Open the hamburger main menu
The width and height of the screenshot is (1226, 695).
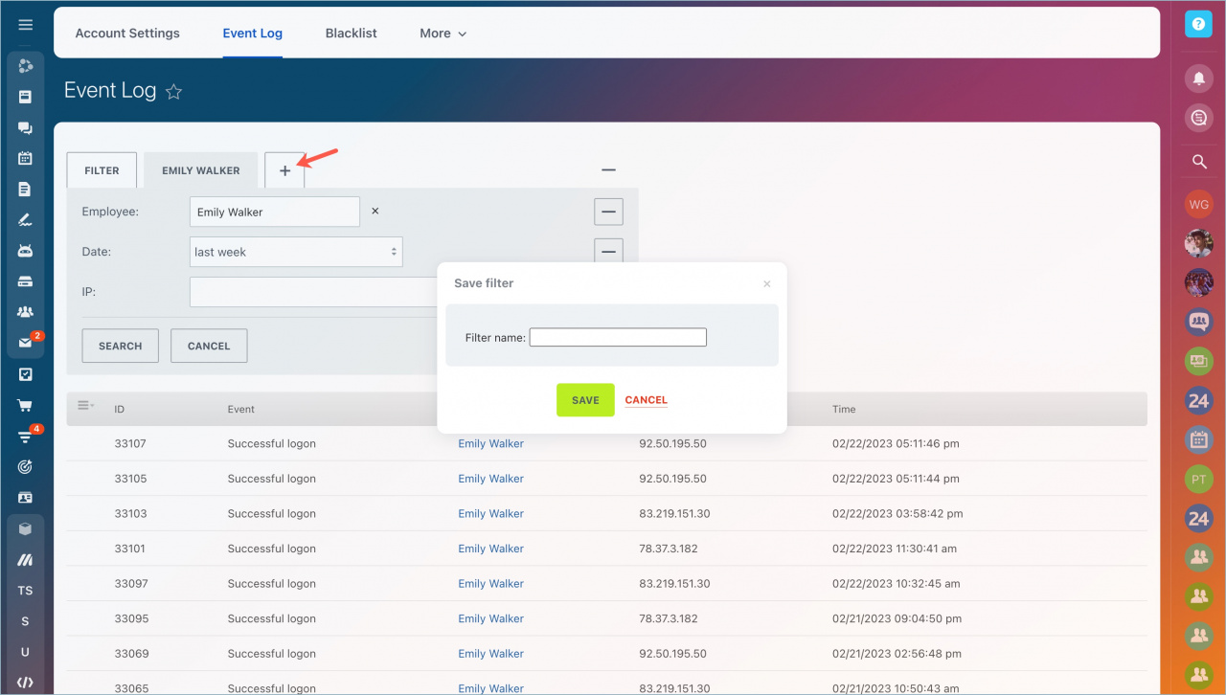point(26,25)
